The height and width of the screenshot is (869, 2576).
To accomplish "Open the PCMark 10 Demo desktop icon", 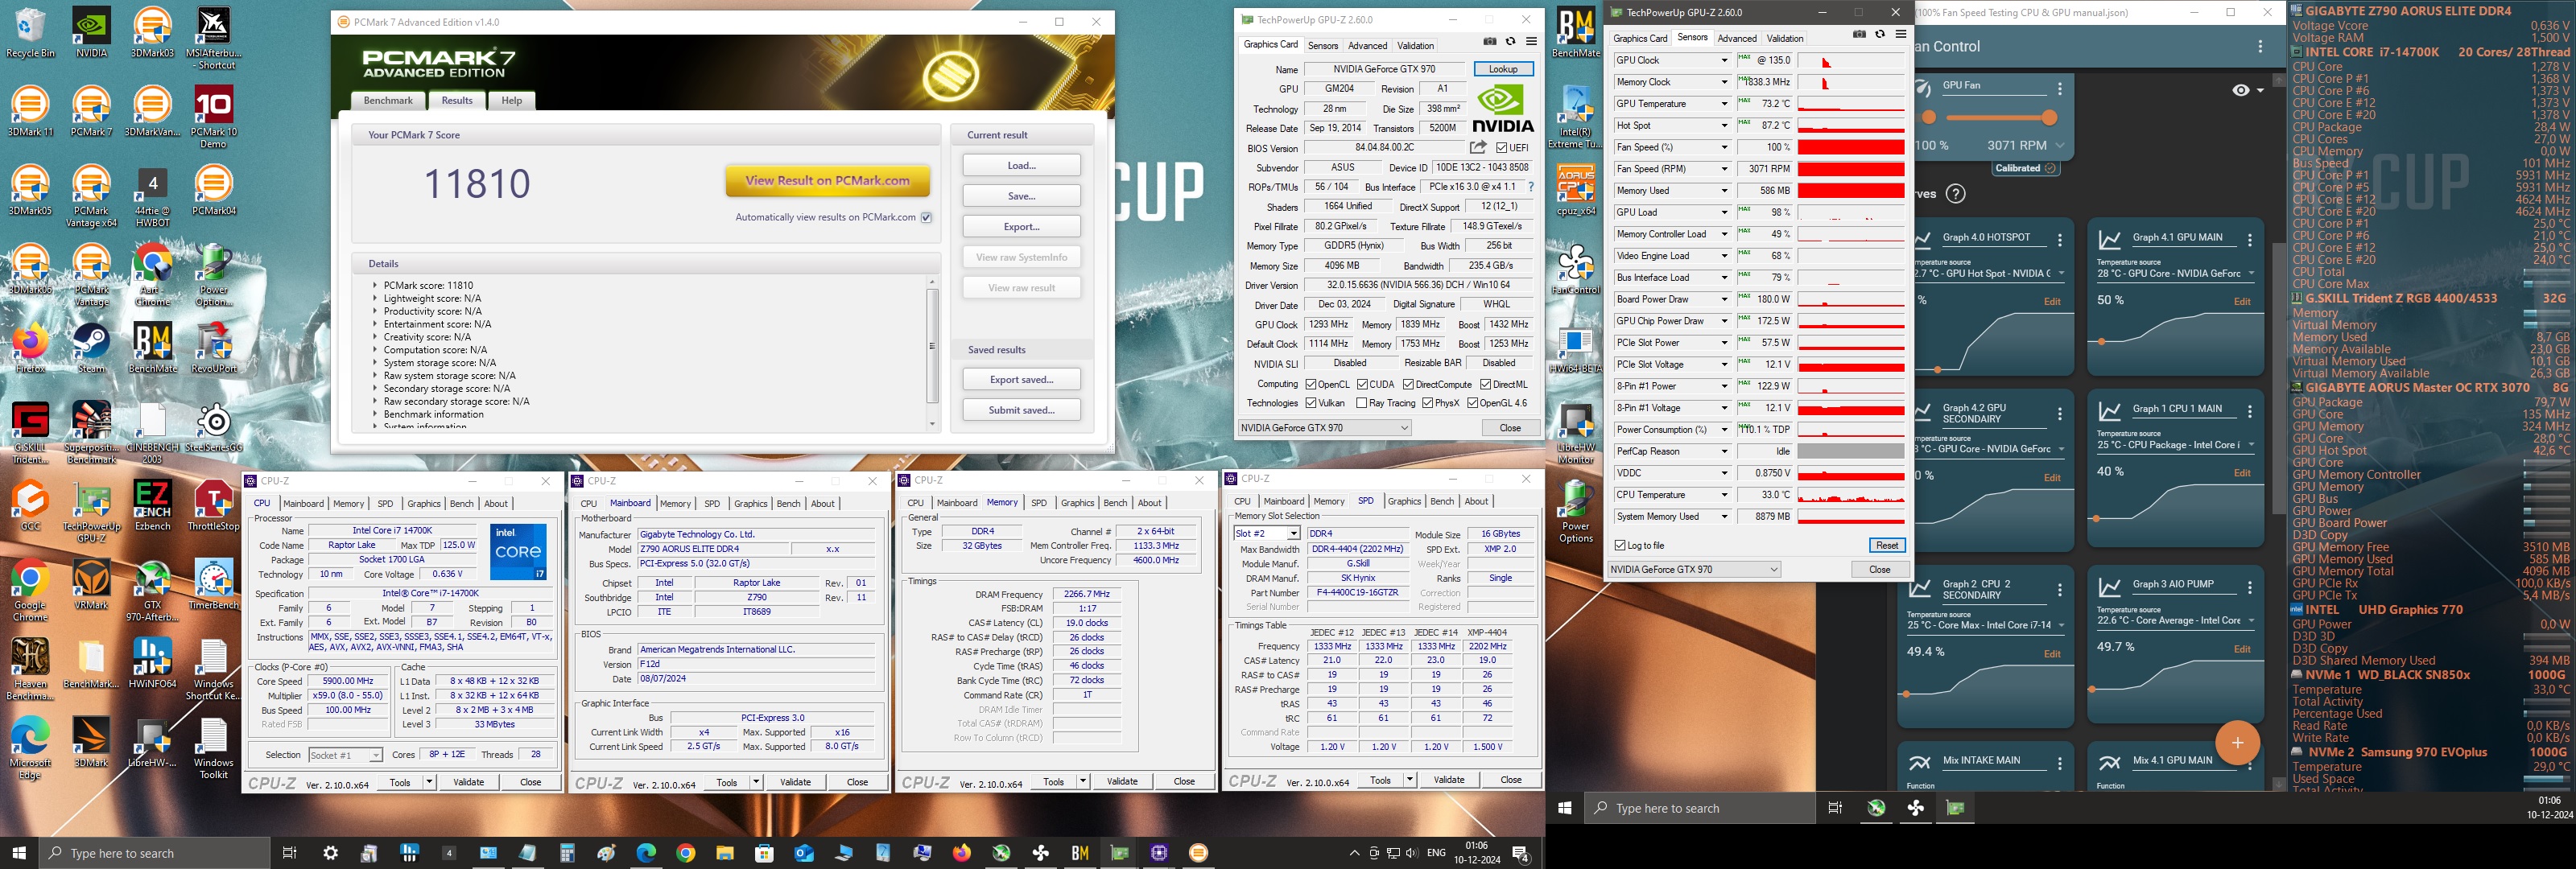I will (214, 116).
